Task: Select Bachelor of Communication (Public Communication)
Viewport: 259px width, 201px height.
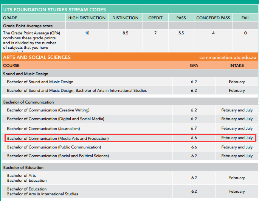Action: 54,147
